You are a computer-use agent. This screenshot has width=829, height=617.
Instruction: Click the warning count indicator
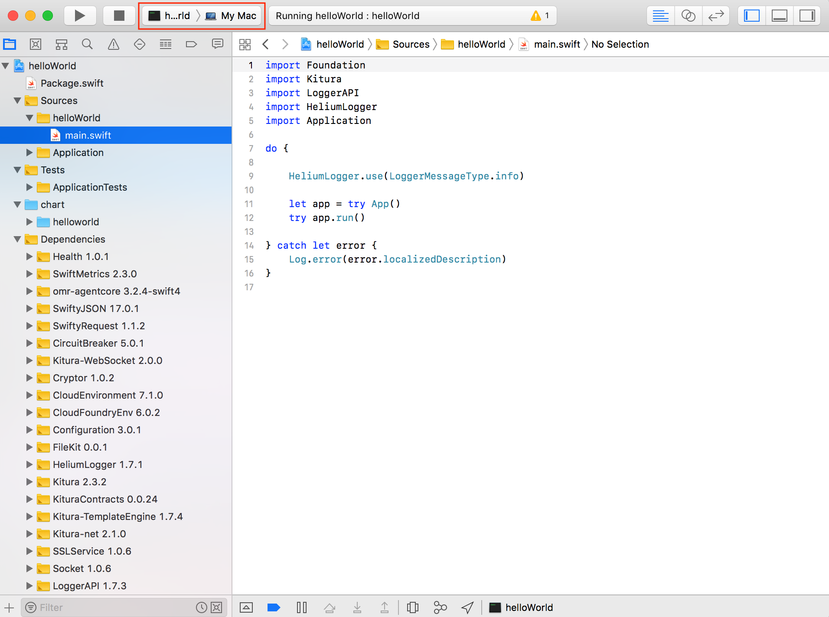click(x=540, y=16)
